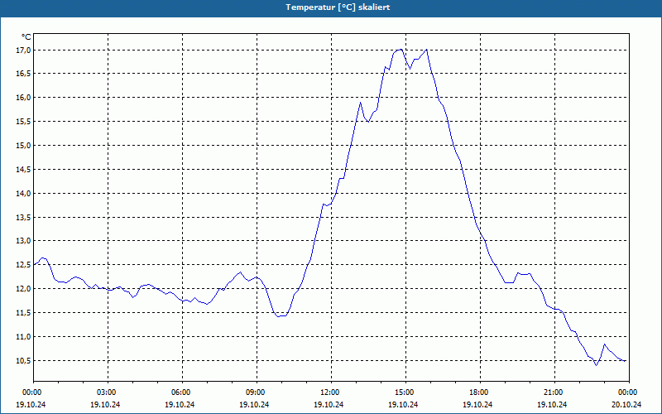Viewport: 662px width, 414px height.
Task: Click the 19.10.24 date under 15:00
Action: [x=403, y=404]
